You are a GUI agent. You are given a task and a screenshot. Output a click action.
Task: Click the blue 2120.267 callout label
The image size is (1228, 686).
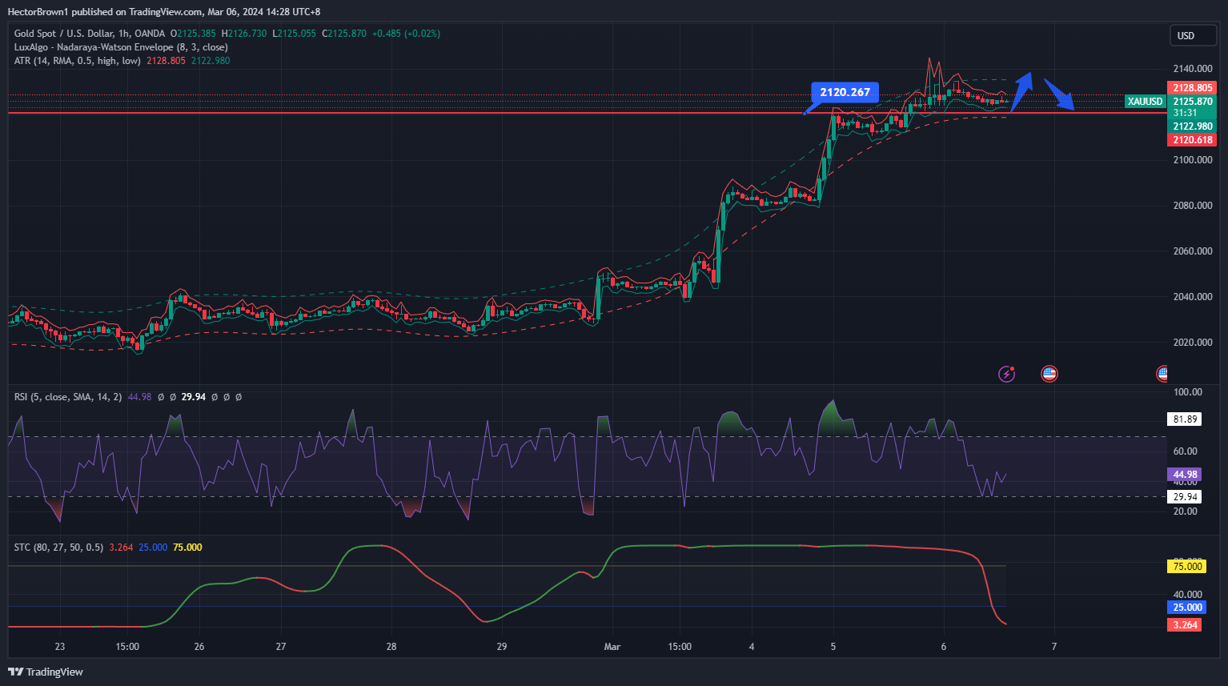[845, 92]
